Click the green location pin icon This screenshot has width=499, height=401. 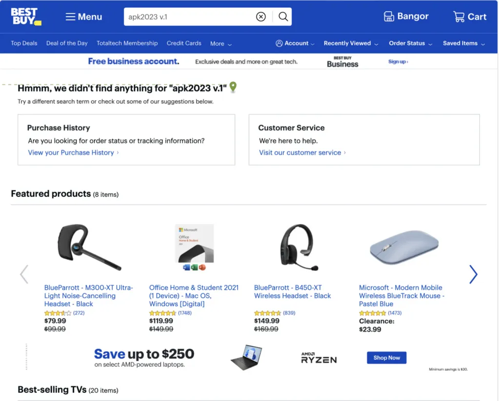(x=233, y=87)
